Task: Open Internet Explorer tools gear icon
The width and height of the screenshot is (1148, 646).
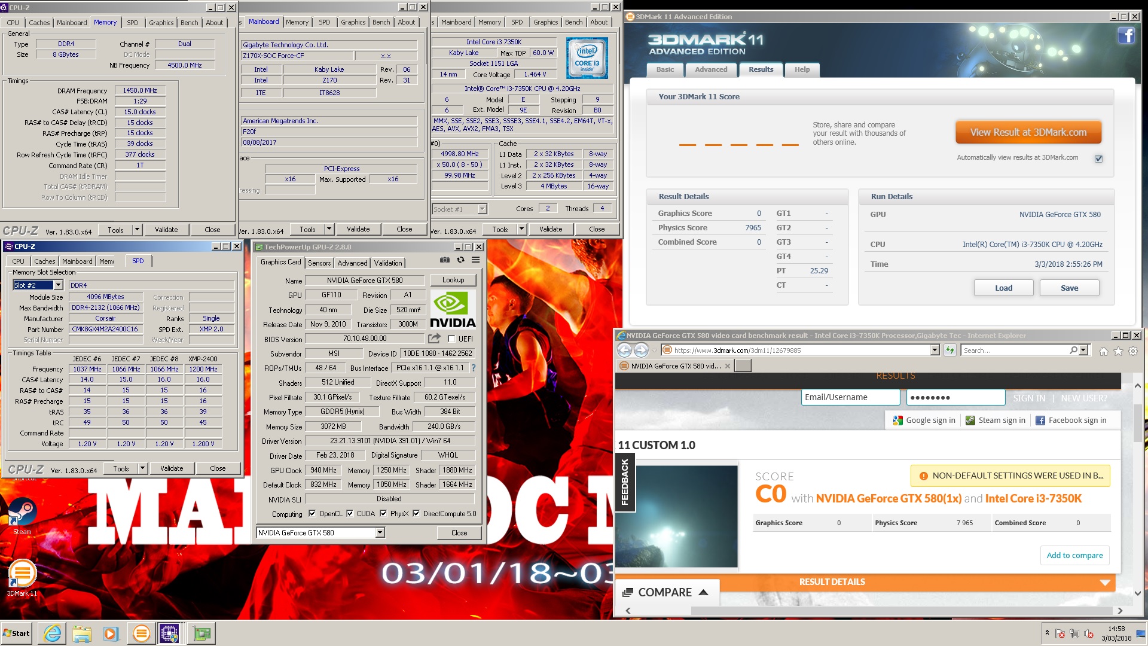Action: click(x=1133, y=351)
